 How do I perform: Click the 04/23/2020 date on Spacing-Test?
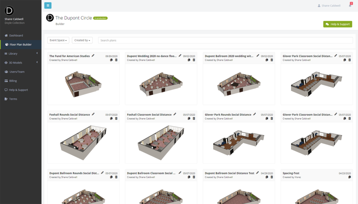(x=345, y=173)
